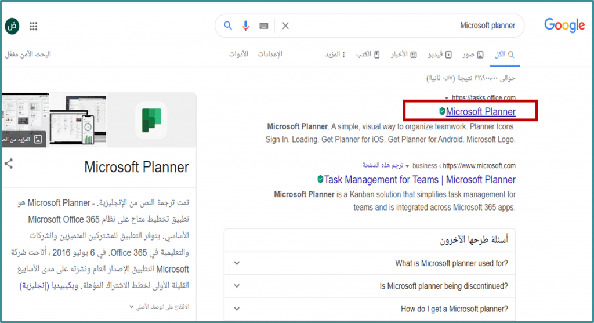The image size is (594, 323).
Task: Expand الاطلاع على الوصف الأصلي original description
Action: tap(159, 307)
